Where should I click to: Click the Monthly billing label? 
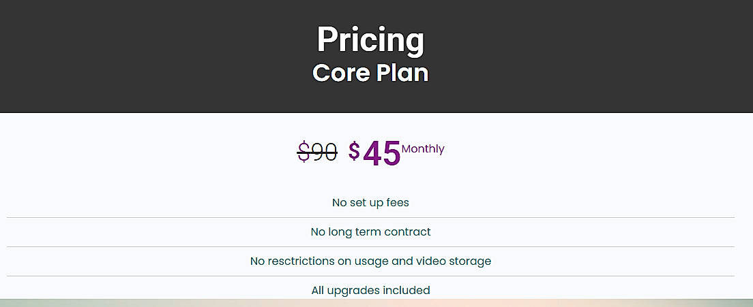423,149
